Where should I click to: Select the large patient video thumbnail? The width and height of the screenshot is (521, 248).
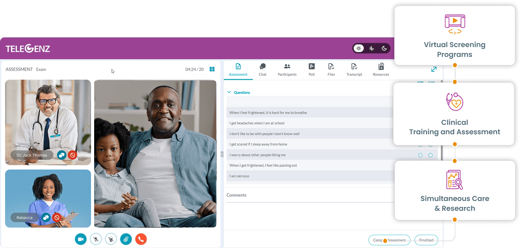(x=155, y=153)
